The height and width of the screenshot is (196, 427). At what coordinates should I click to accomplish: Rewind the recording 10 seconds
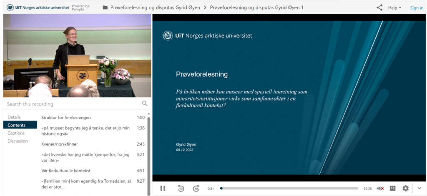click(181, 188)
